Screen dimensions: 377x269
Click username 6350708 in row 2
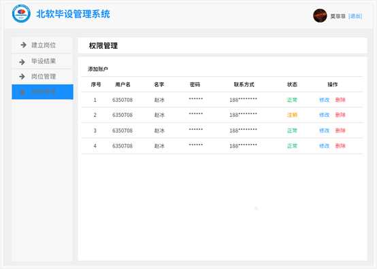(122, 115)
